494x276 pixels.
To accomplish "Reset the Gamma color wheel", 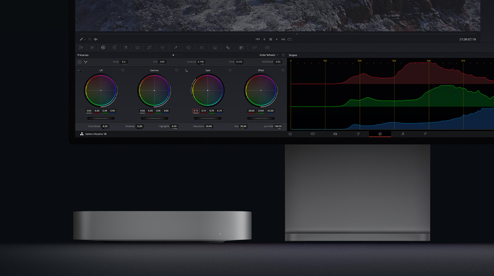I will 176,70.
